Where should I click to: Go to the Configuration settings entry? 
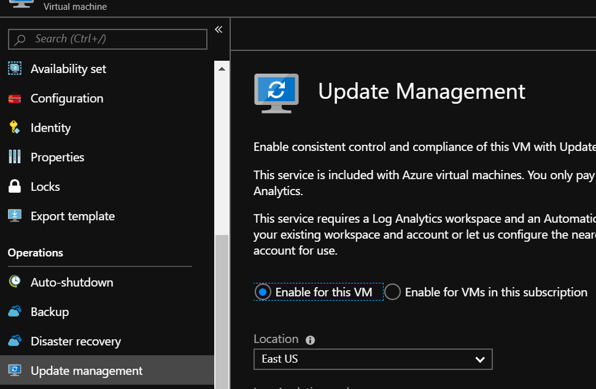coord(67,98)
